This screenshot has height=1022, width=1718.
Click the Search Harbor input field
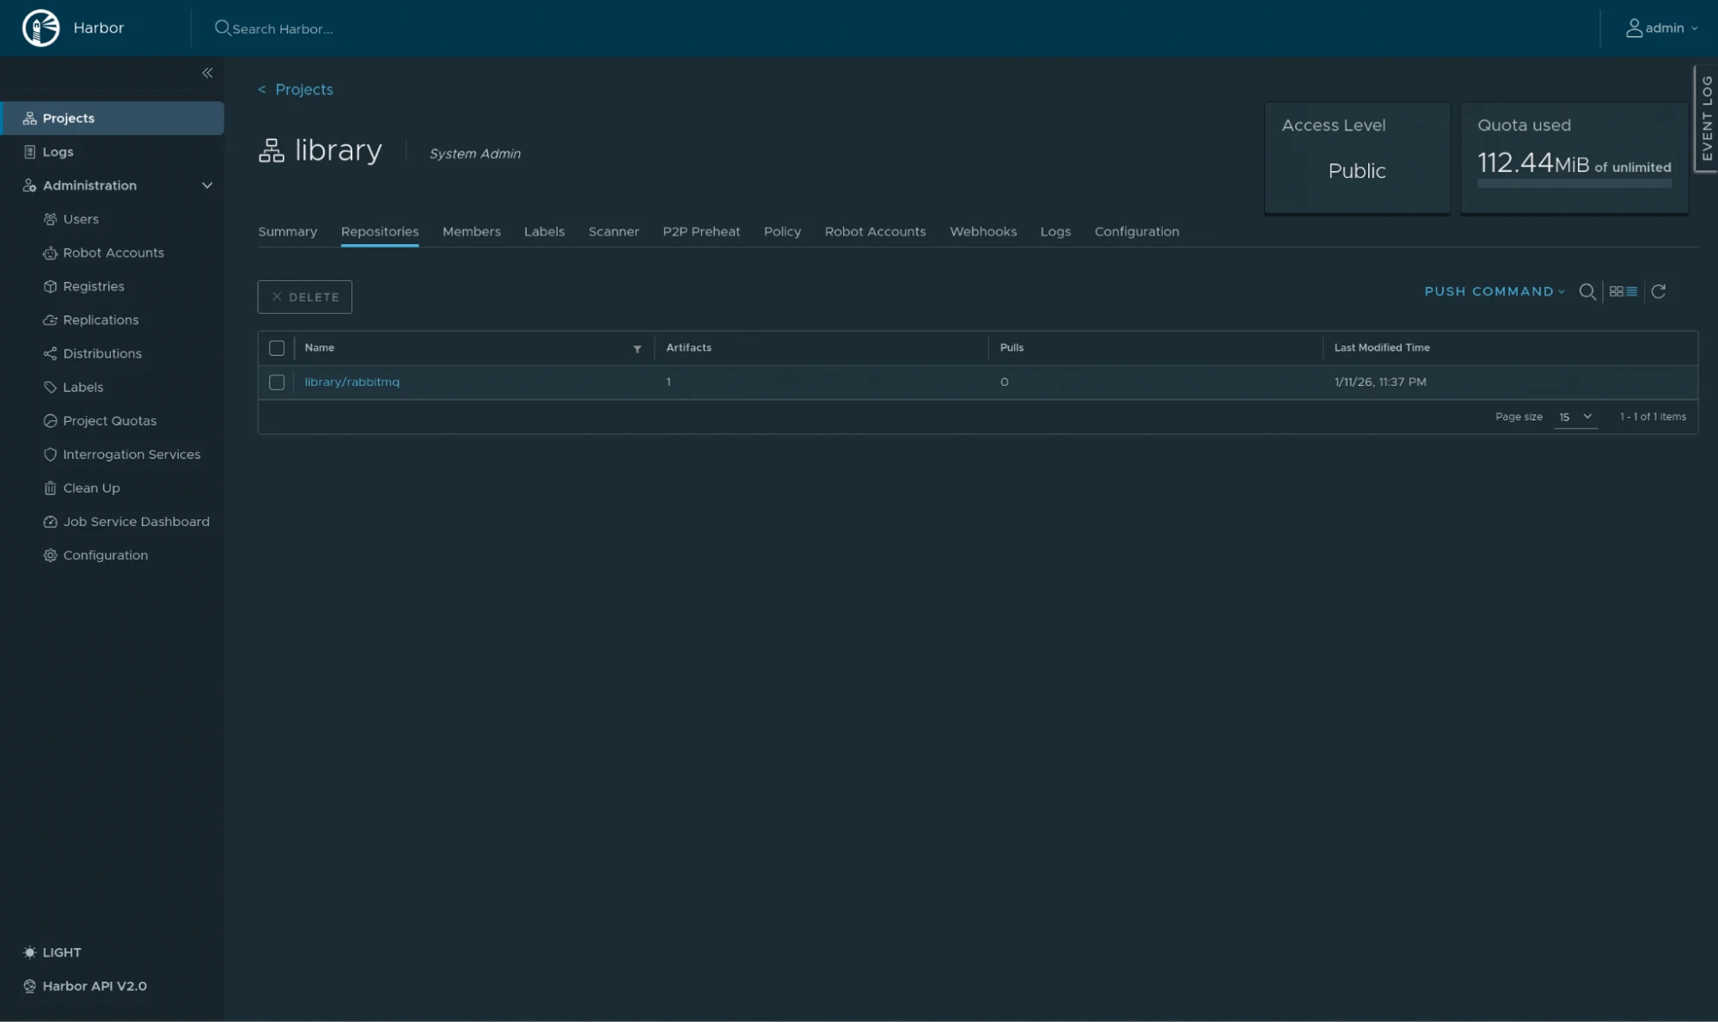click(x=282, y=29)
